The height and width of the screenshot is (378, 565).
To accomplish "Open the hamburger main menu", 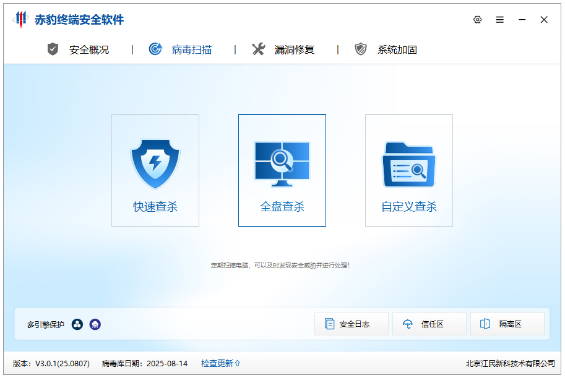I will (x=500, y=20).
